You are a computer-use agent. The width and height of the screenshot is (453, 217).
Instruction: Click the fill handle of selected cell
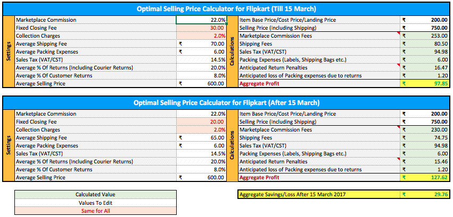tap(227, 24)
